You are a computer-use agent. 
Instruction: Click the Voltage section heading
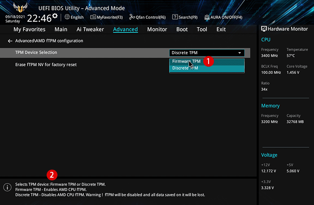coord(269,155)
